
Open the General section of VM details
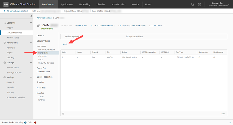tap(40, 35)
